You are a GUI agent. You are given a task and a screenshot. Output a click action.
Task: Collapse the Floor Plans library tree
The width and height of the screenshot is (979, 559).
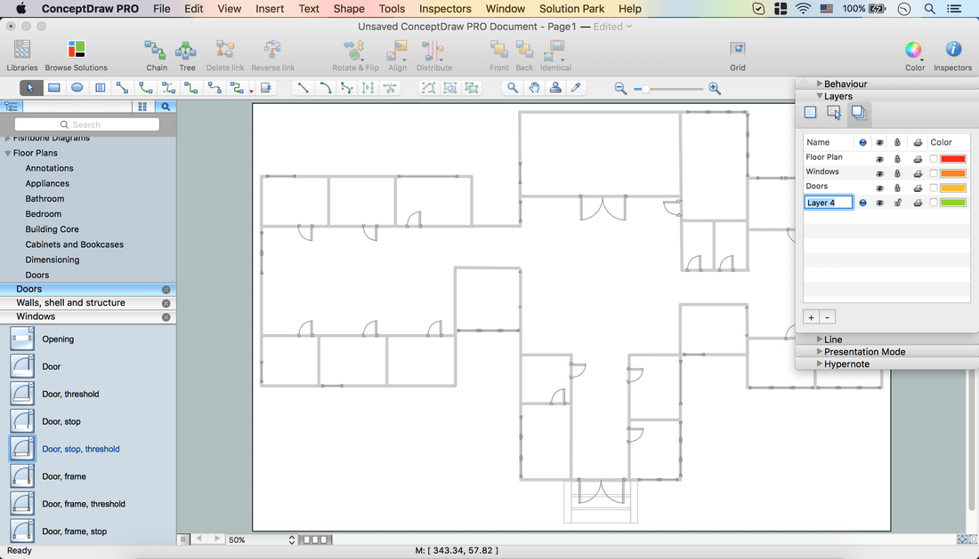[8, 153]
